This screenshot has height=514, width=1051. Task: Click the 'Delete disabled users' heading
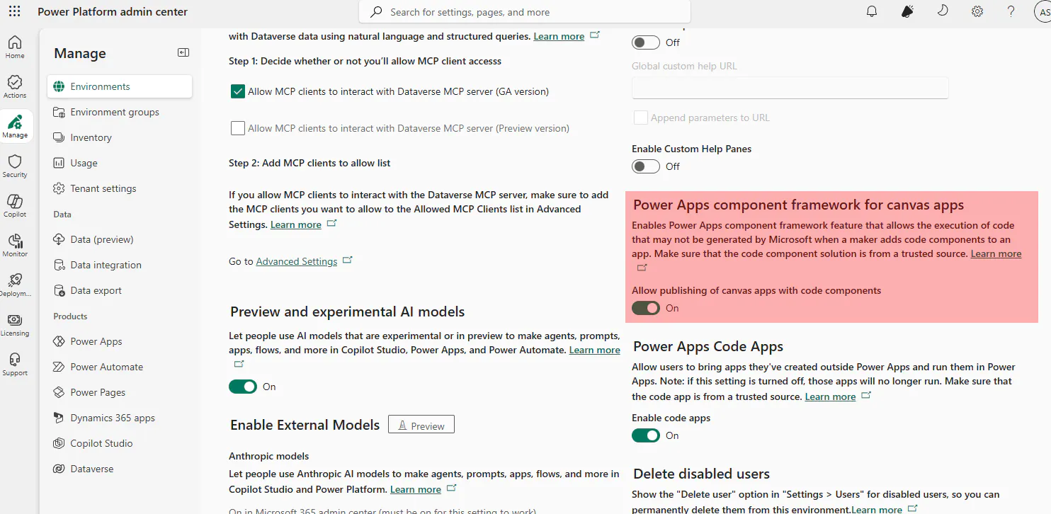pos(702,474)
